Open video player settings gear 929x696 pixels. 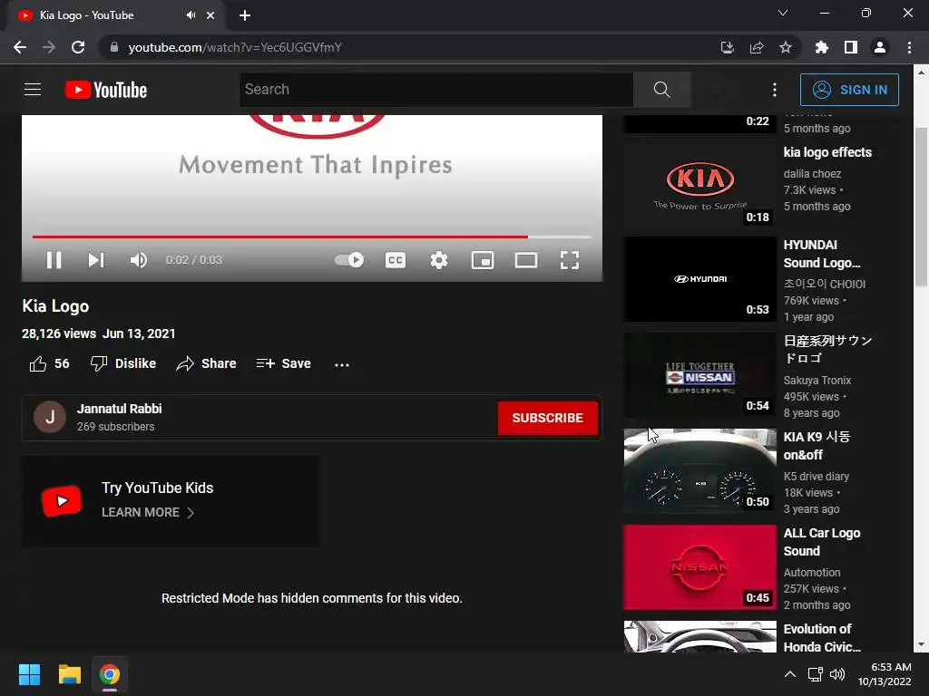pos(439,260)
